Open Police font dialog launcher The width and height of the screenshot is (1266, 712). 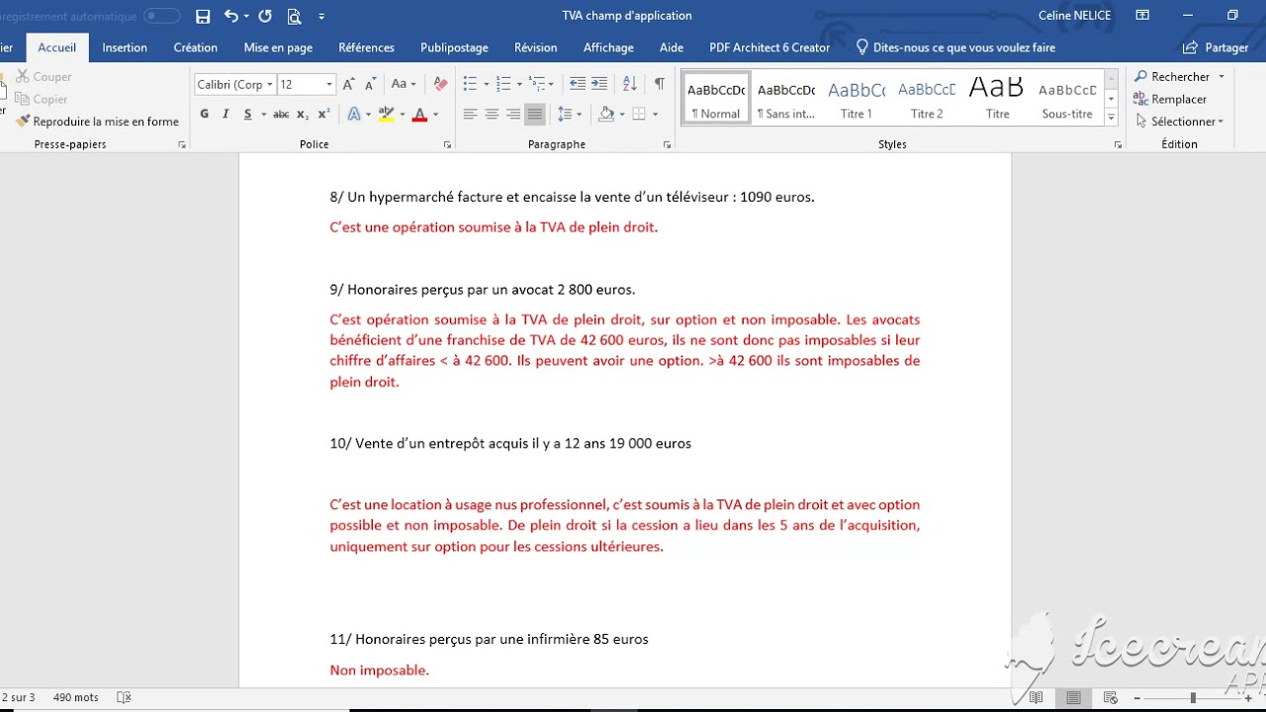click(447, 144)
